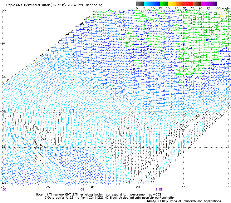Image resolution: width=231 pixels, height=203 pixels.
Task: Click the orange 25-30 knots legend swatch
Action: coord(180,4)
